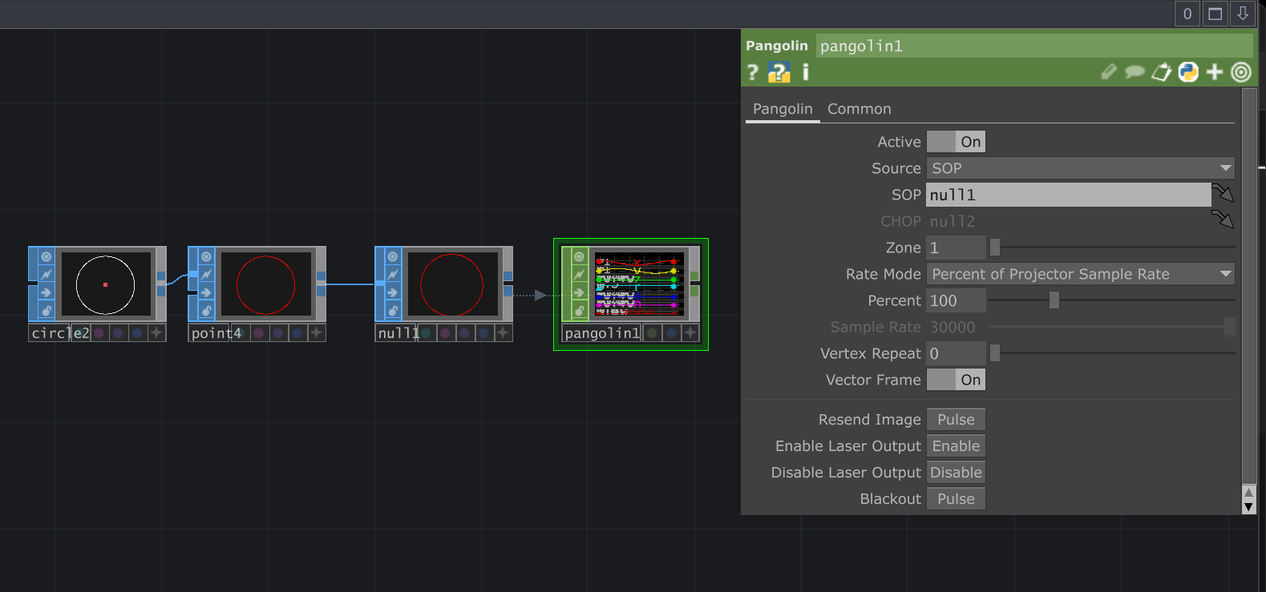
Task: Toggle the bypass arrow flag on null1
Action: tap(393, 292)
